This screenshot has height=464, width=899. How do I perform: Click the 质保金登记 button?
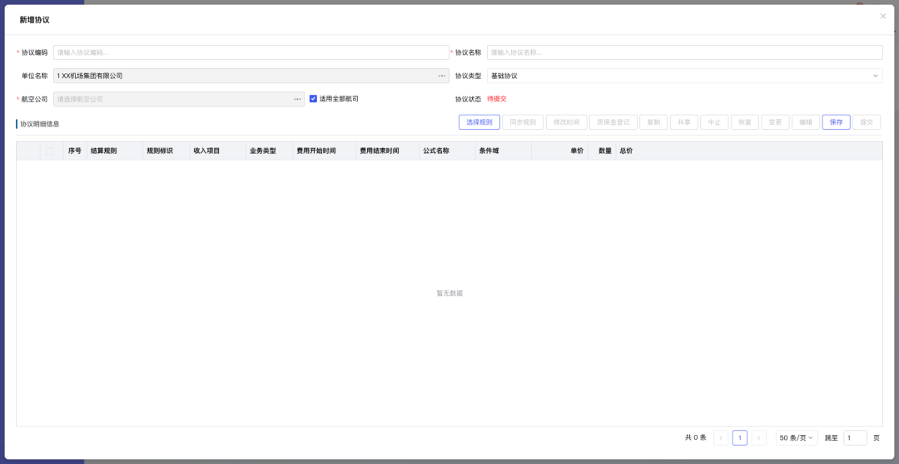click(613, 122)
